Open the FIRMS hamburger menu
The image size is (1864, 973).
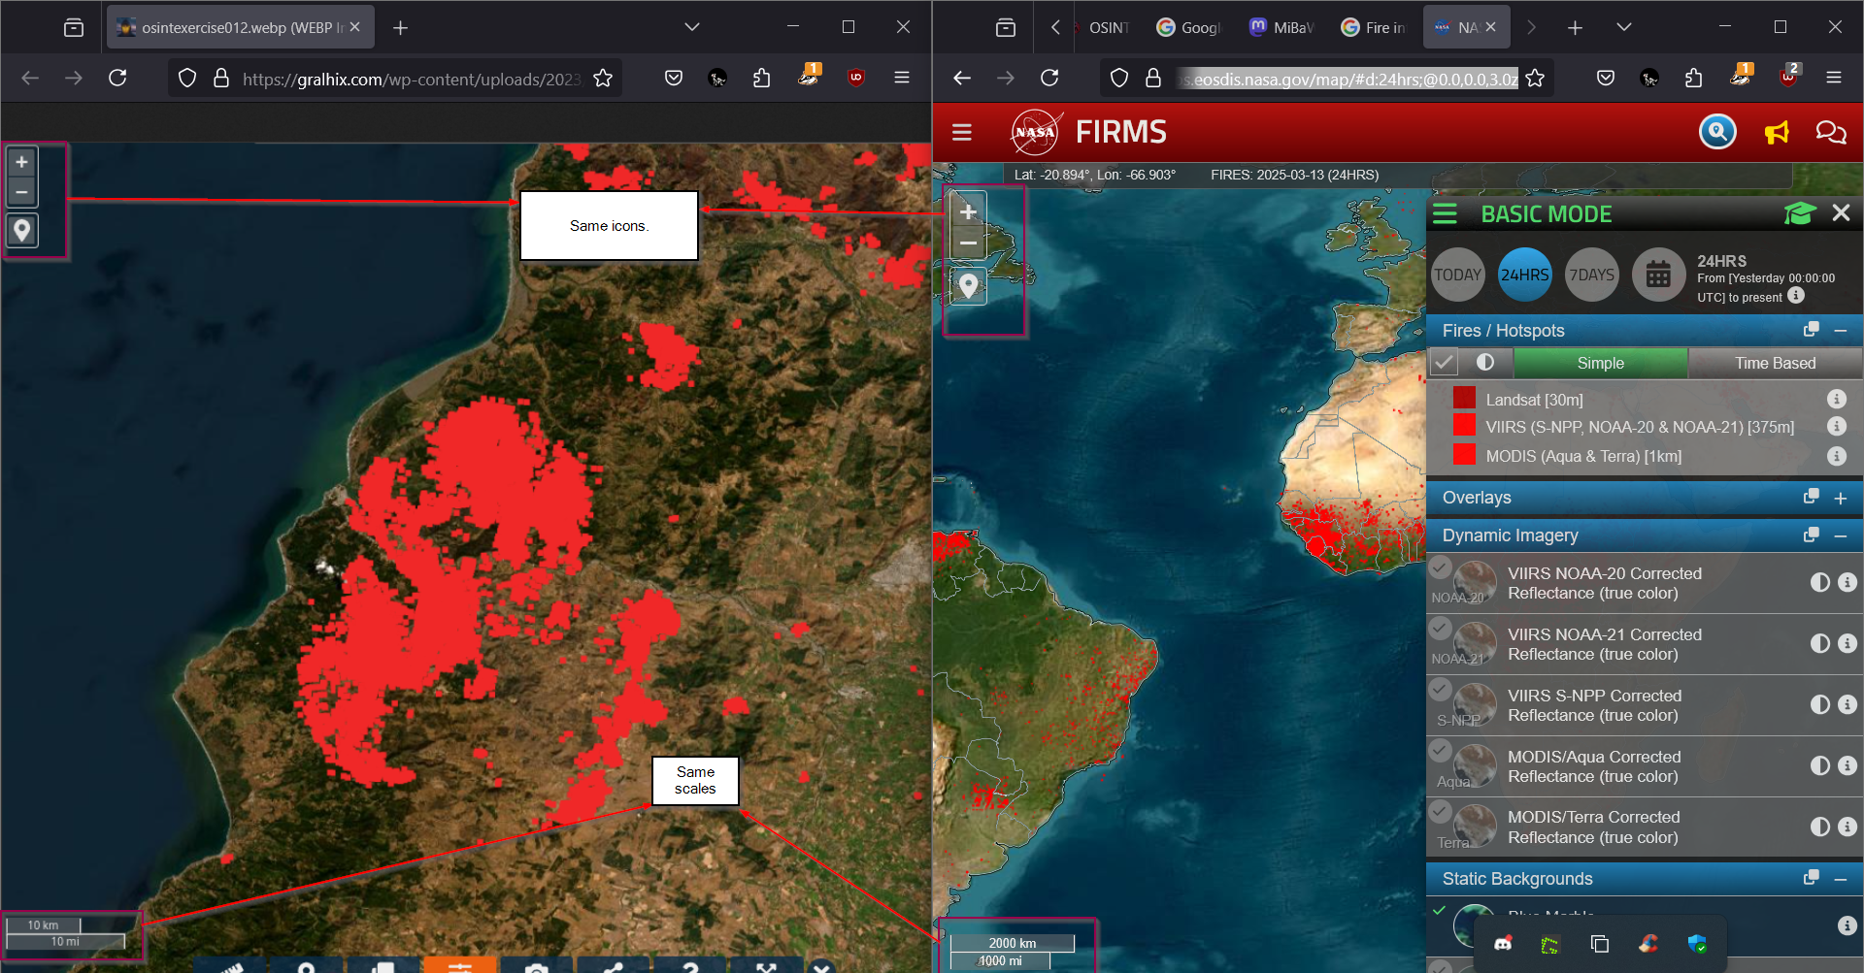point(961,132)
